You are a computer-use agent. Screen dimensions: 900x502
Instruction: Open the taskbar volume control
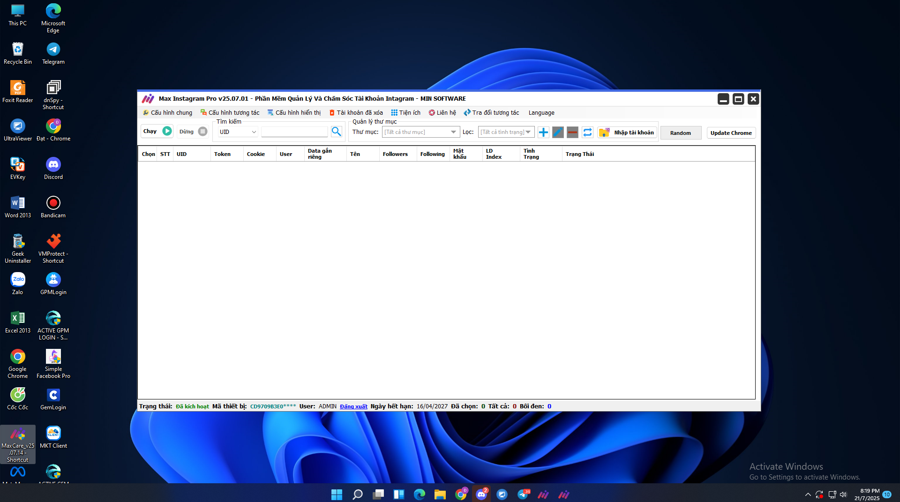pyautogui.click(x=843, y=495)
